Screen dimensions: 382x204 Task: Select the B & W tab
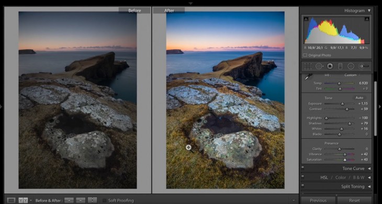pyautogui.click(x=359, y=178)
